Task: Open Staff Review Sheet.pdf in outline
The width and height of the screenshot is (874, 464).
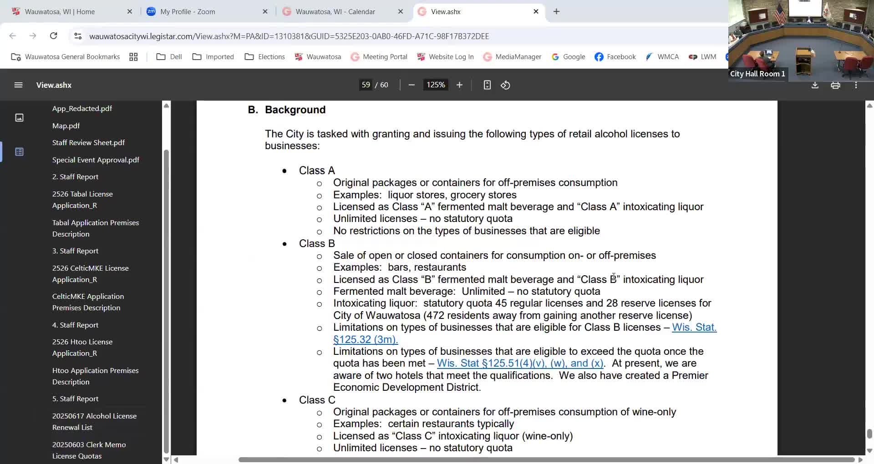Action: point(88,142)
